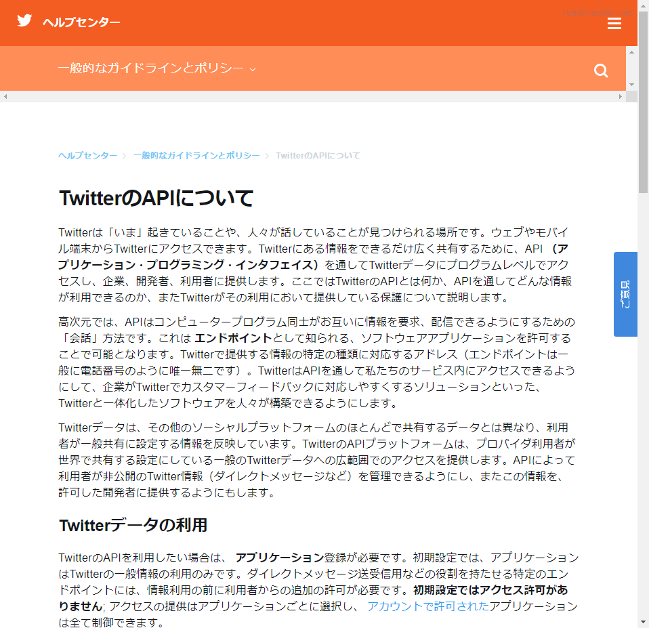Open the アカウントで許可された link
The image size is (649, 628).
(427, 606)
